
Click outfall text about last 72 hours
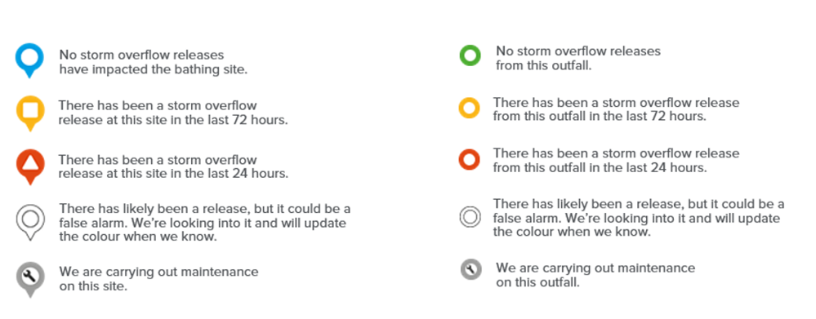click(616, 109)
